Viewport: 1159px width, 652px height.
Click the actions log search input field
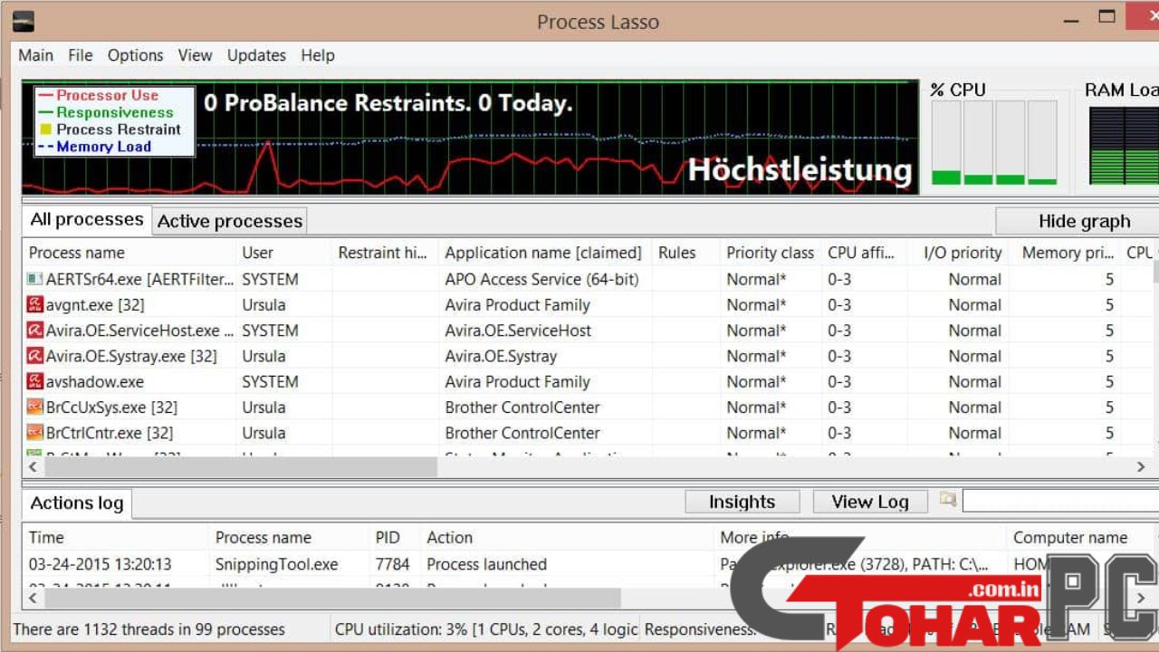1060,501
